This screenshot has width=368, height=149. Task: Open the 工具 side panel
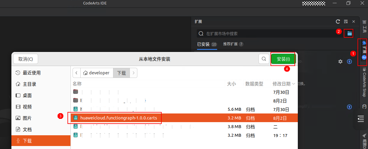(364, 26)
